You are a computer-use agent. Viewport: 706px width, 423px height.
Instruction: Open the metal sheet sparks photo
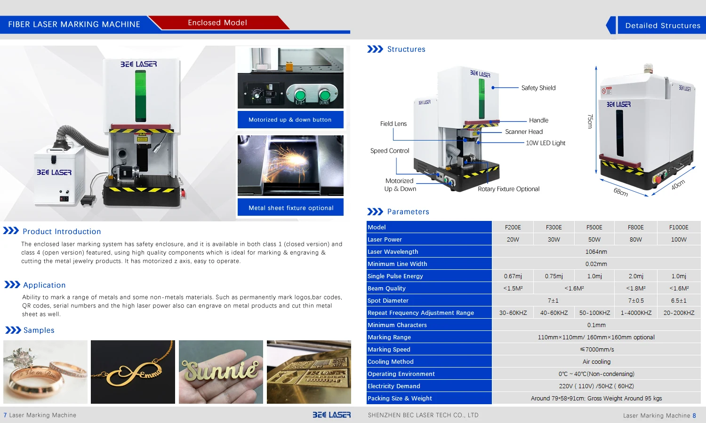point(290,165)
